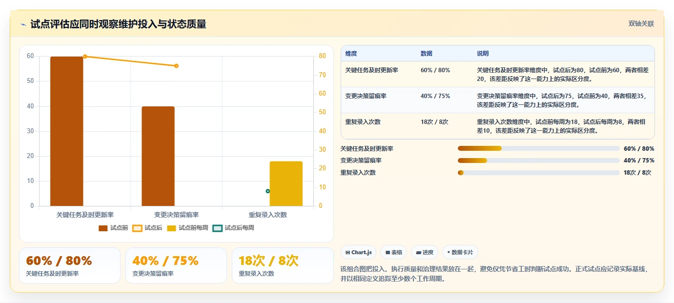Select the 进度 tag
Image resolution: width=674 pixels, height=303 pixels.
pyautogui.click(x=425, y=252)
